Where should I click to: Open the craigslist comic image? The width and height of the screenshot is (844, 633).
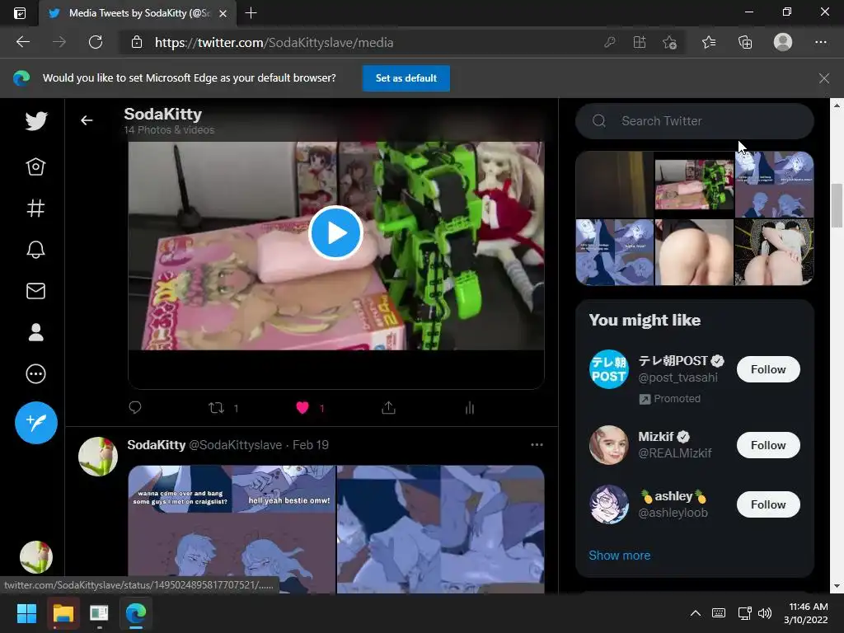(x=232, y=530)
